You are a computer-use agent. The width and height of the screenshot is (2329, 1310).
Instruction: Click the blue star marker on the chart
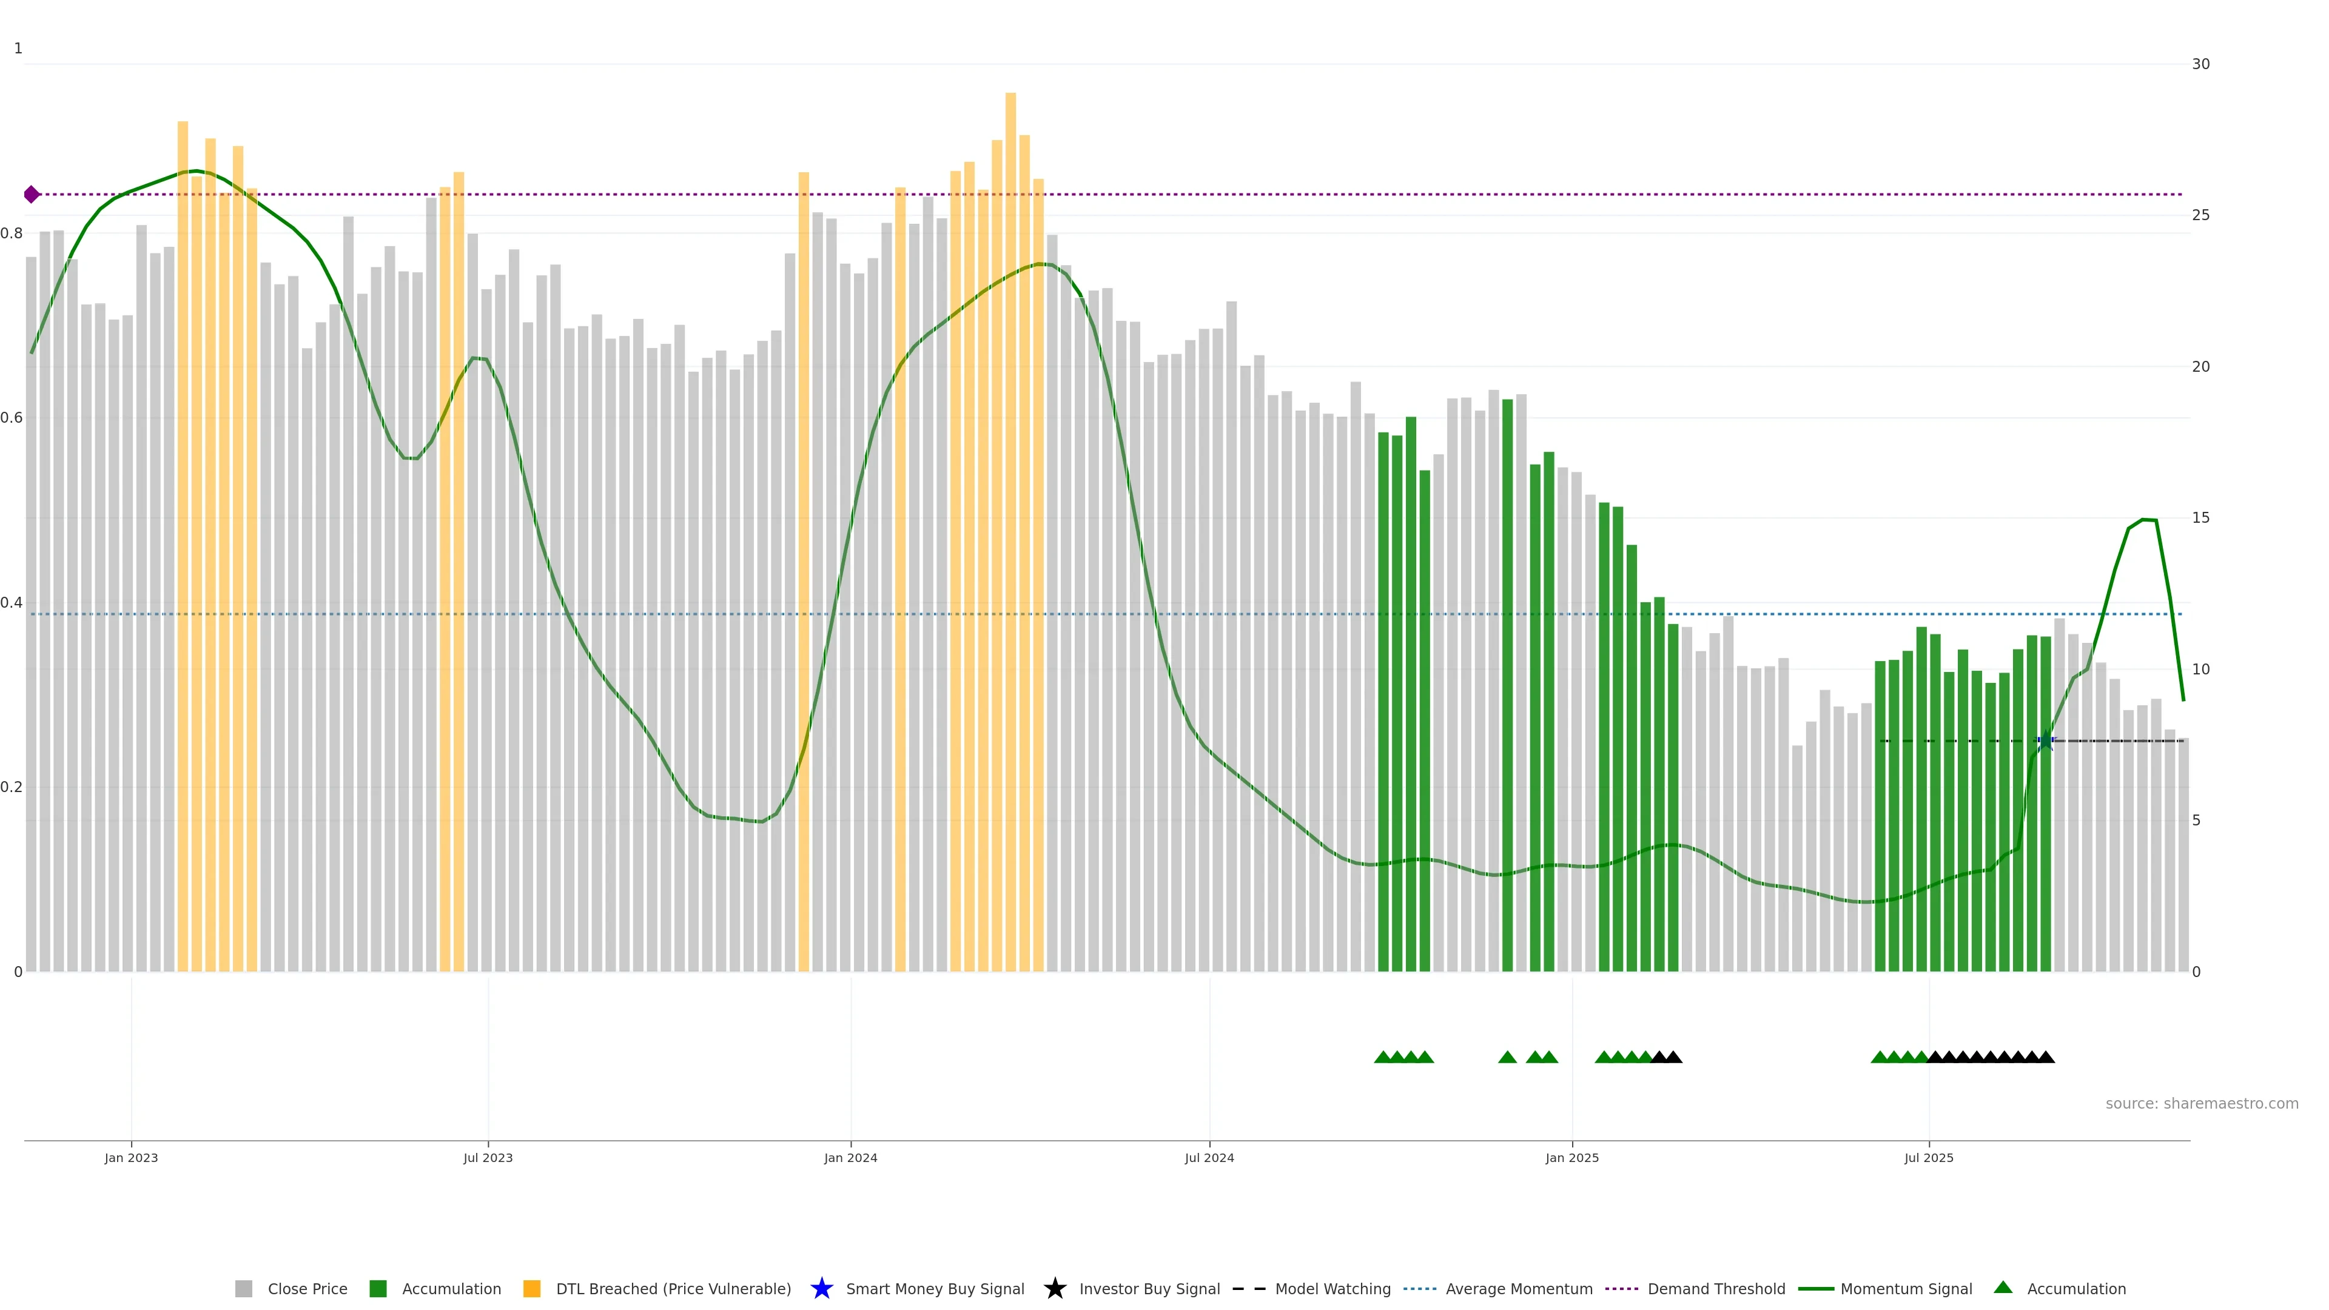coord(2046,741)
